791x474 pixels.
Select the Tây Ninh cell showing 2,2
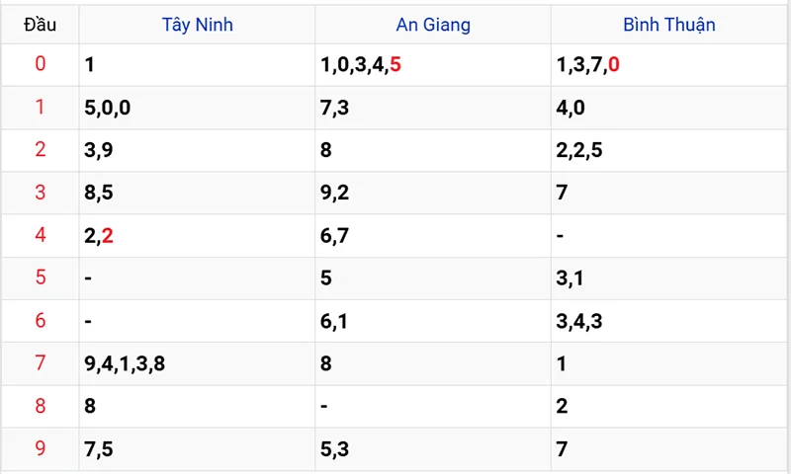pyautogui.click(x=100, y=236)
